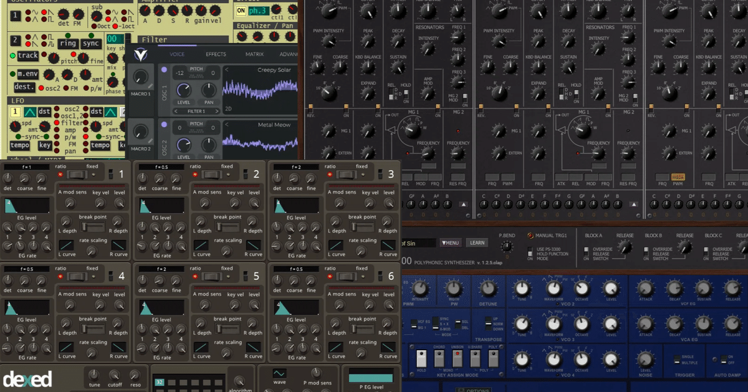
Task: Click the L curve icon in Dexed operator 1
Action: pos(67,245)
